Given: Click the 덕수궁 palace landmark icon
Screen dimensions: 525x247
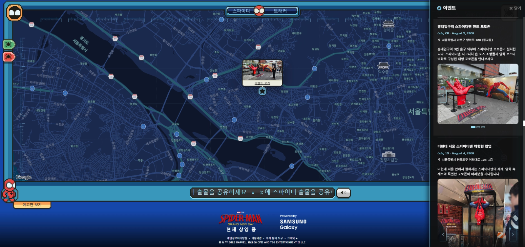Looking at the screenshot, I should point(383,65).
